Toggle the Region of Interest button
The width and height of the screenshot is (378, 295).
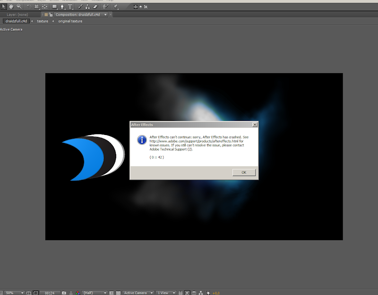click(112, 293)
